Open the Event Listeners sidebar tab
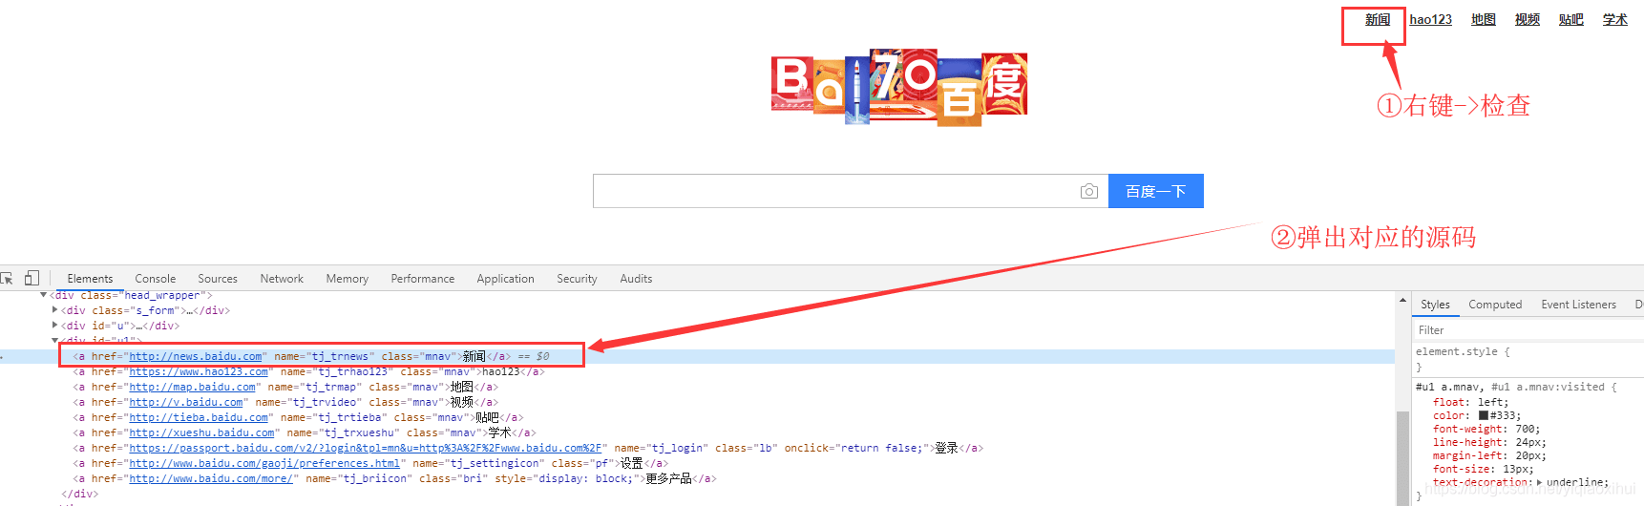This screenshot has height=506, width=1644. pos(1578,305)
